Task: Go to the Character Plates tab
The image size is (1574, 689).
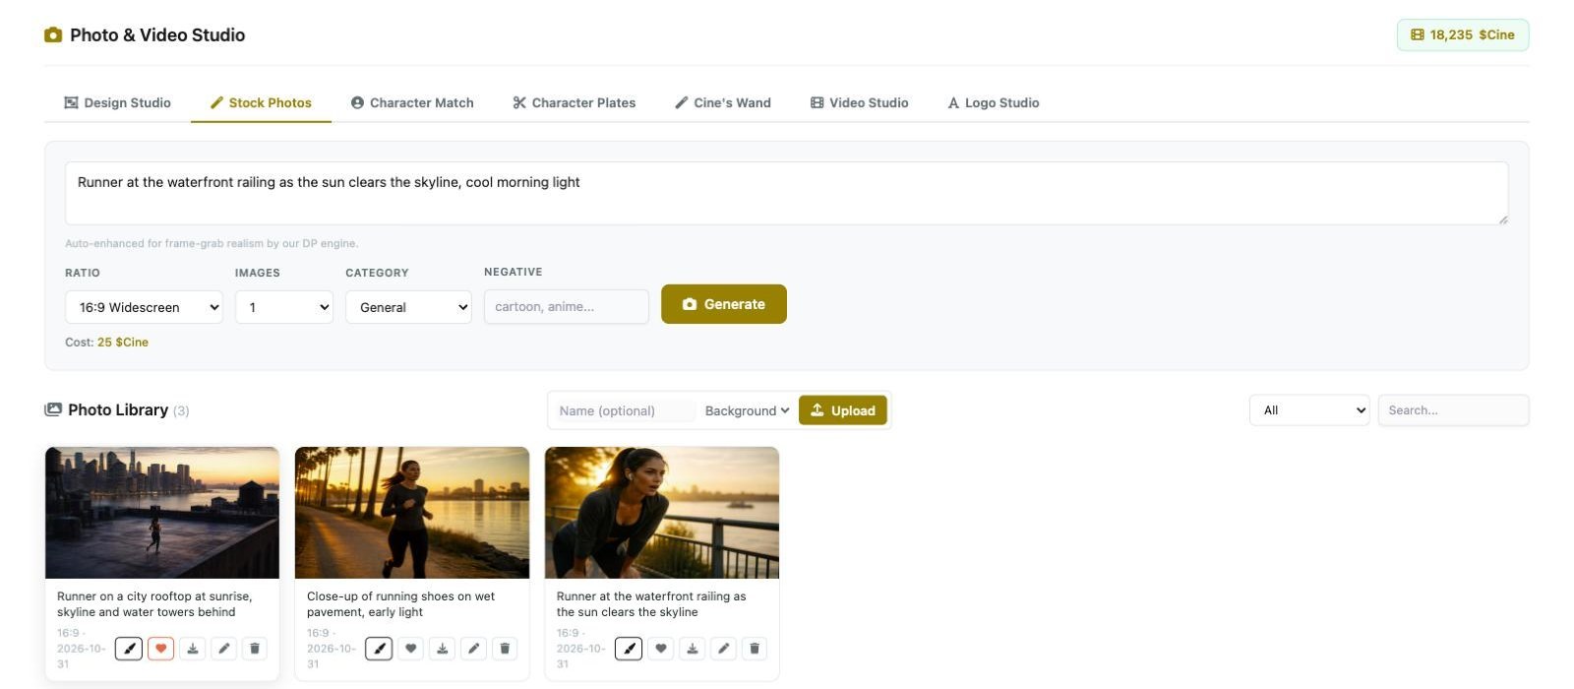Action: tap(575, 102)
